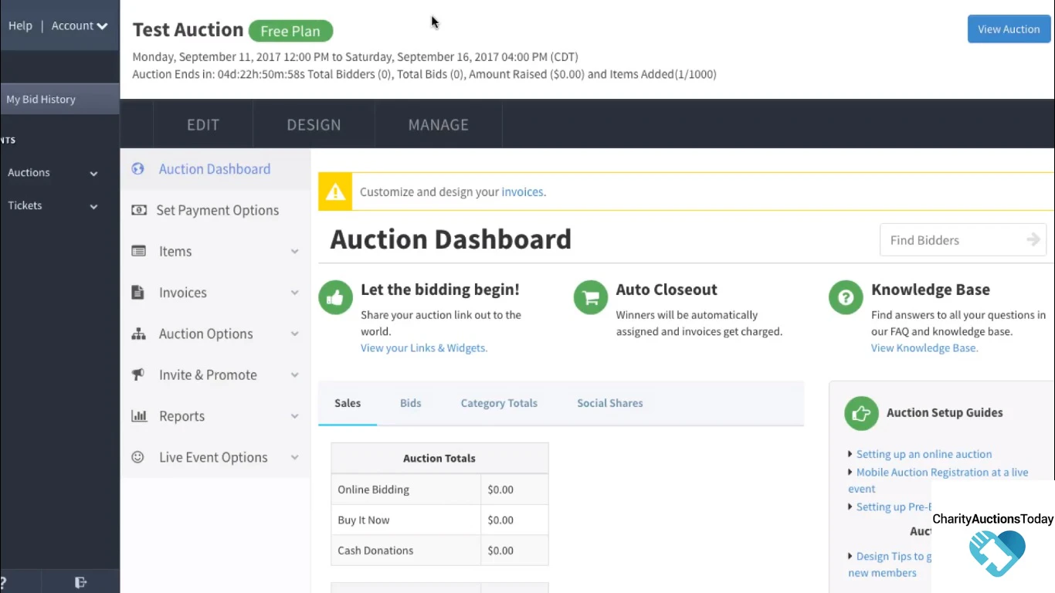Click the help question mark at sidebar bottom
1055x593 pixels.
(x=4, y=582)
